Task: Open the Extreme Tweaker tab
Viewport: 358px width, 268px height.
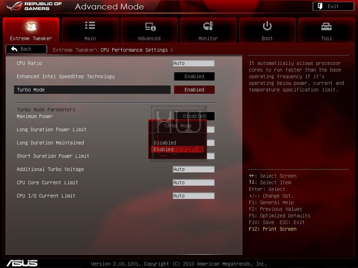Action: (31, 30)
